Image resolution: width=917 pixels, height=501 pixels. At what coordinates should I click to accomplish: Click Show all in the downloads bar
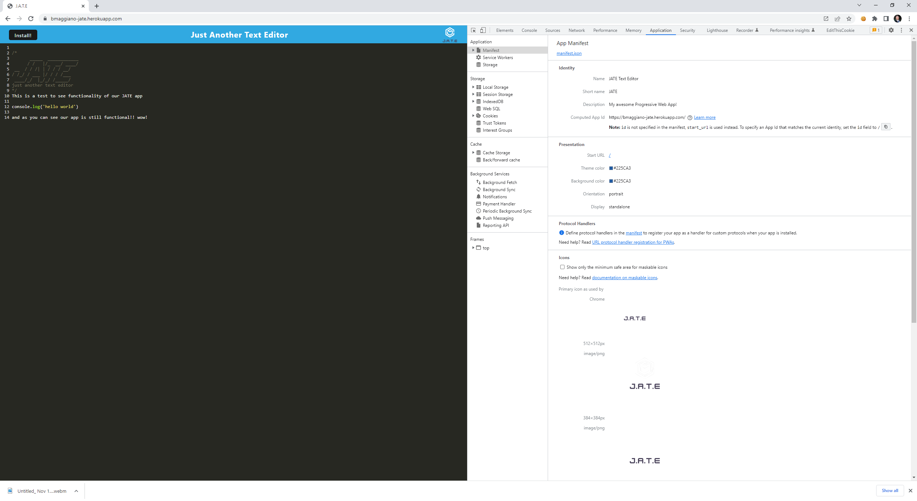point(890,490)
